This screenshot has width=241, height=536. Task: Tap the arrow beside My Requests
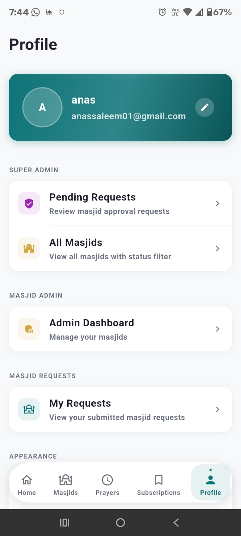click(x=218, y=409)
